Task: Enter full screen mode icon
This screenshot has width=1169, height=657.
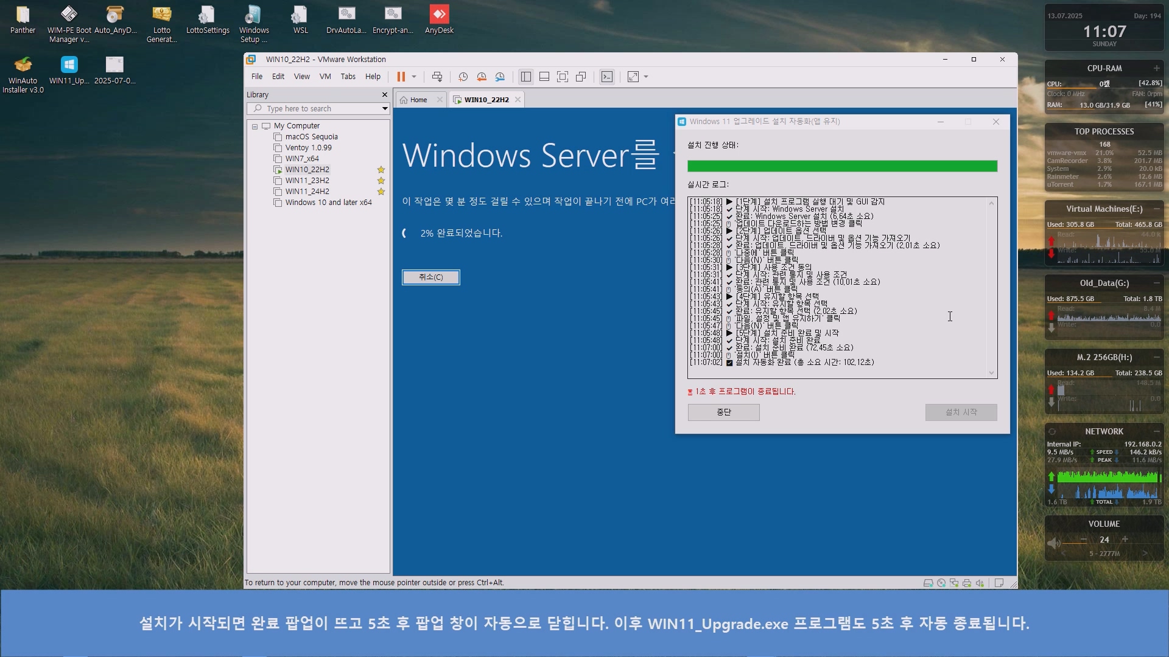Action: [x=563, y=77]
